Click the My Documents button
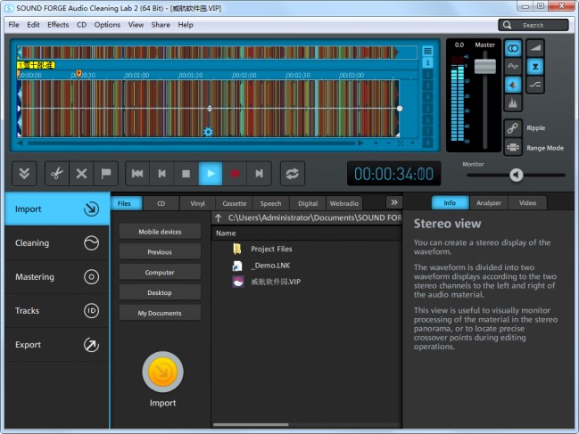This screenshot has height=434, width=579. 160,313
